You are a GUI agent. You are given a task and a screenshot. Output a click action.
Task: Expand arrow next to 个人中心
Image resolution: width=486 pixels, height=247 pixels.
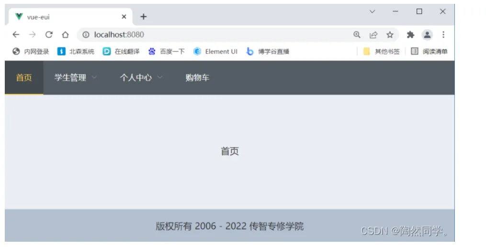(x=159, y=77)
